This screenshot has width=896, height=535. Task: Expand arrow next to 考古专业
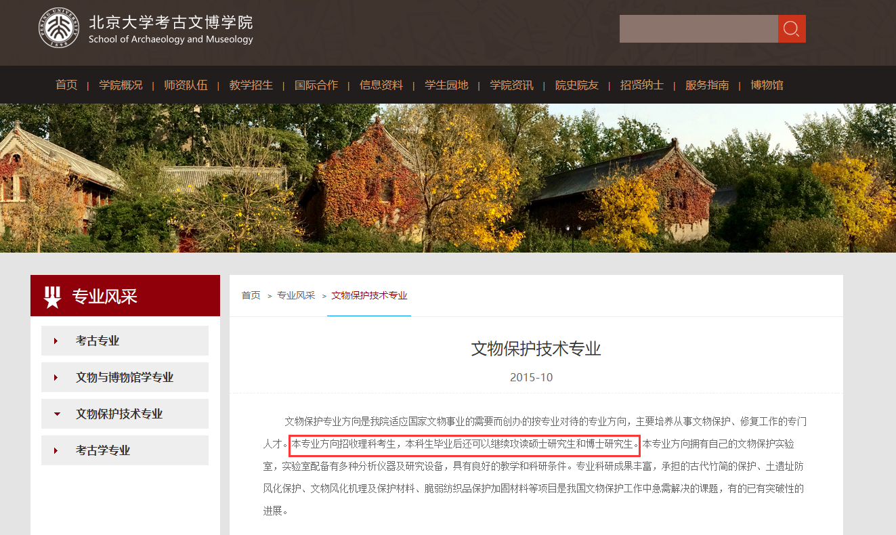coord(56,341)
